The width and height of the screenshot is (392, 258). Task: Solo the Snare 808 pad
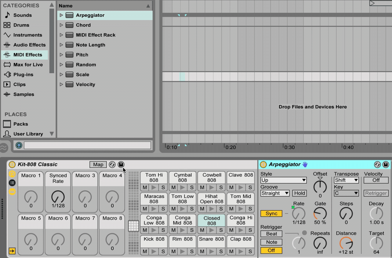click(221, 251)
